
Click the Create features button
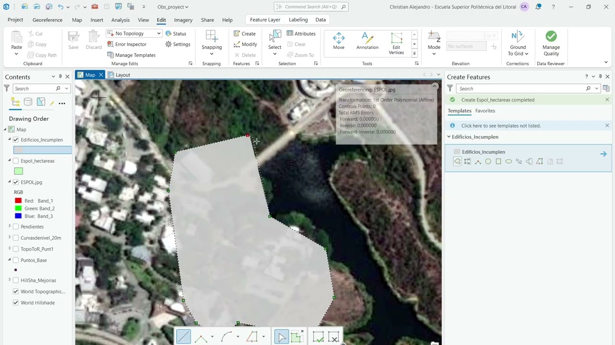click(245, 34)
